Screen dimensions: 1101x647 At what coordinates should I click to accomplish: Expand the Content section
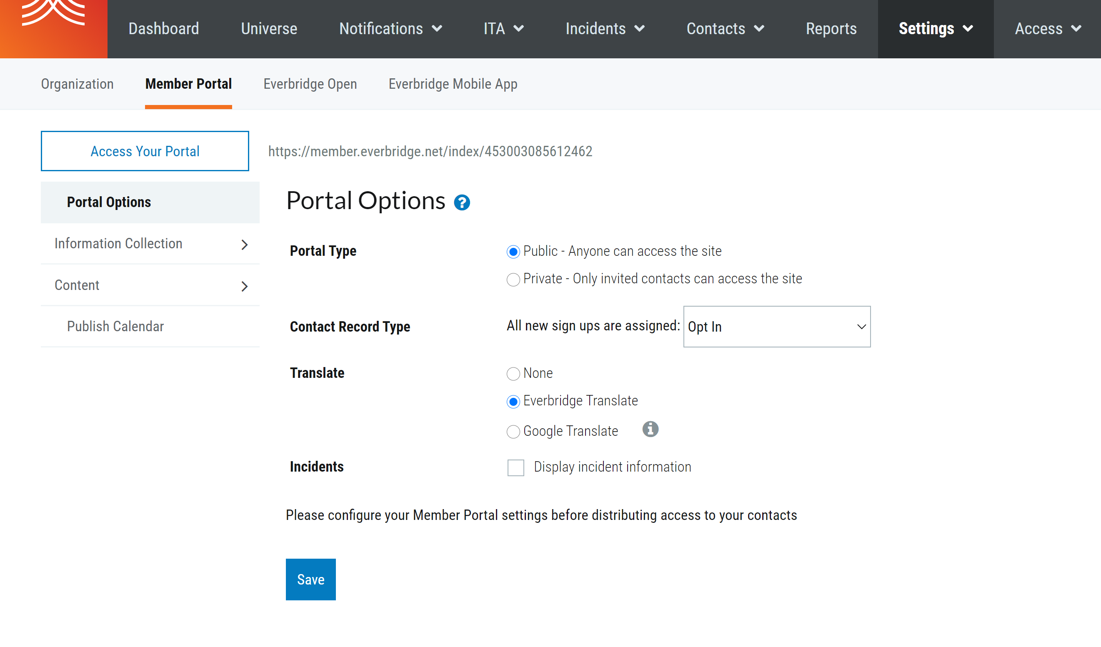(150, 285)
